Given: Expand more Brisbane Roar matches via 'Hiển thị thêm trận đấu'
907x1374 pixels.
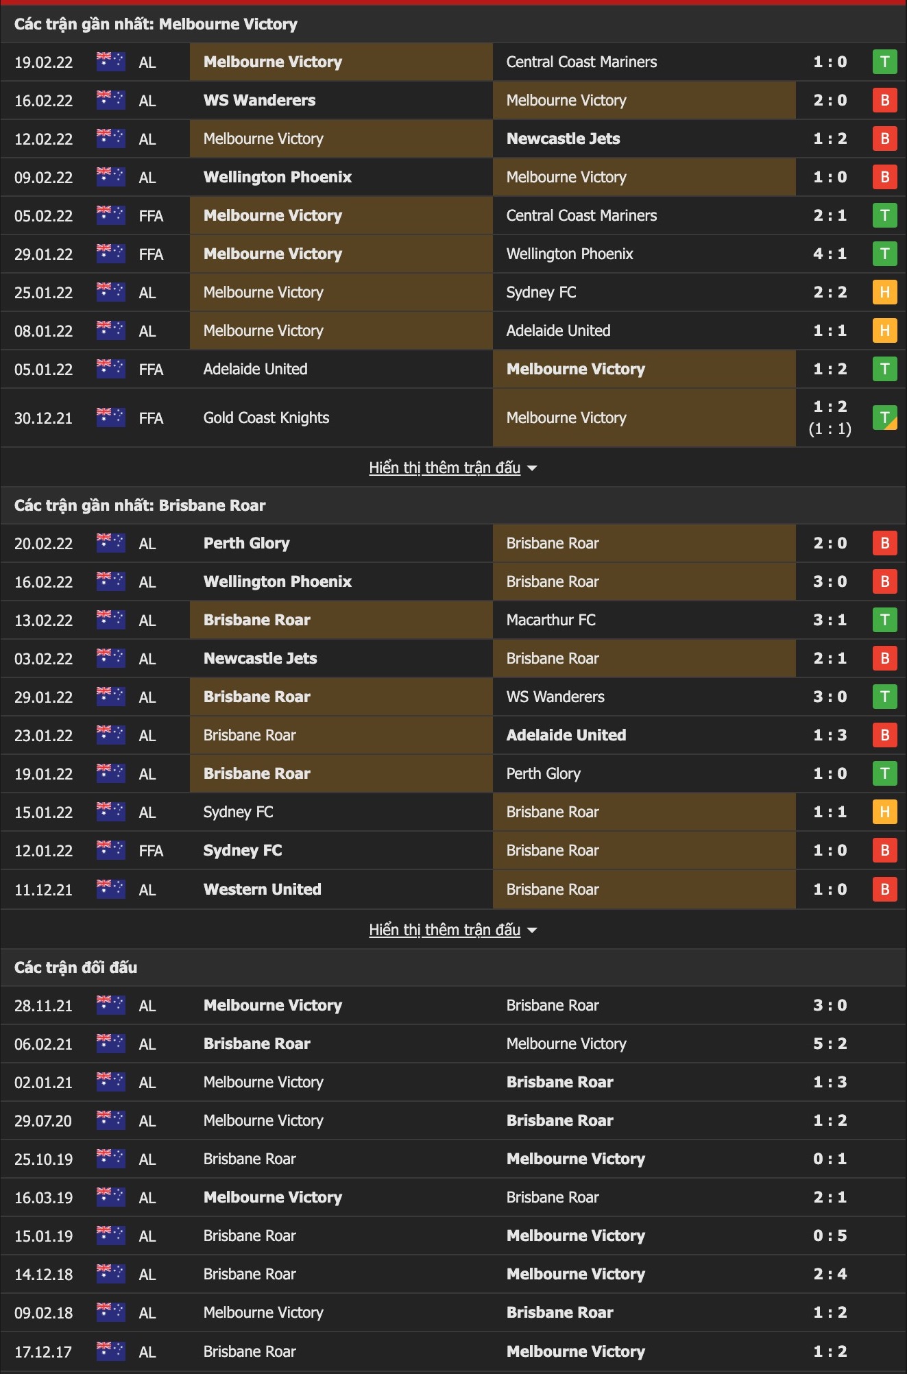Looking at the screenshot, I should click(444, 930).
